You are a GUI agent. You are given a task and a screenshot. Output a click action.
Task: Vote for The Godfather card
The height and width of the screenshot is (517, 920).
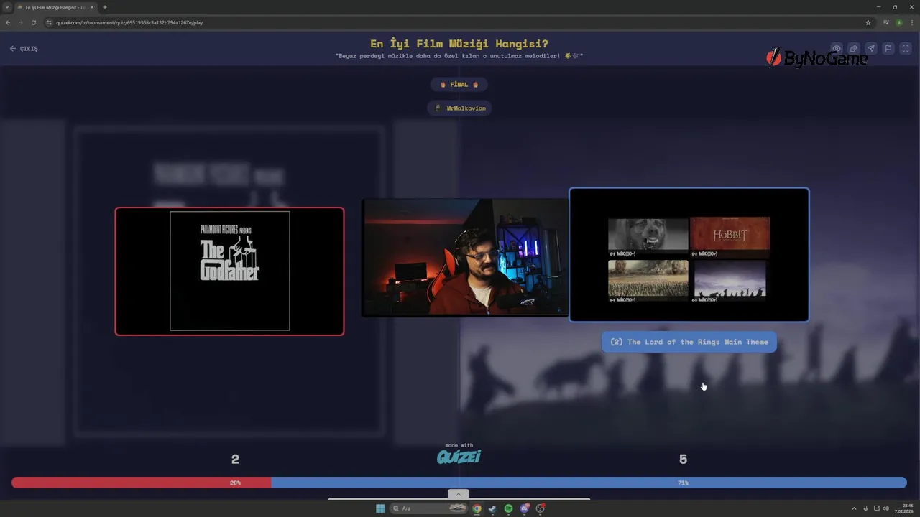[229, 271]
